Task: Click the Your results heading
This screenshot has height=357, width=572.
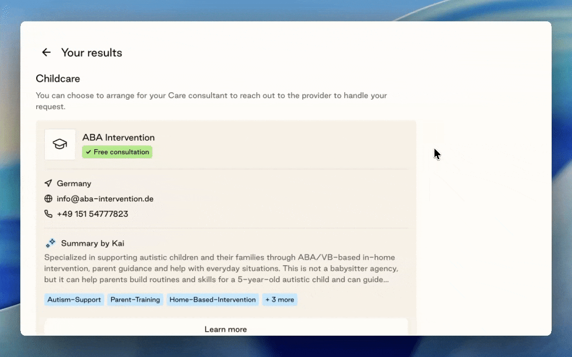Action: pos(91,53)
